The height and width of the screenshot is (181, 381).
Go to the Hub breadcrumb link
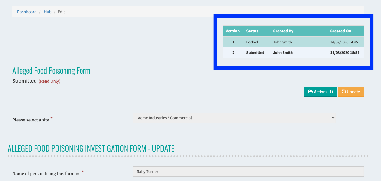tap(48, 12)
